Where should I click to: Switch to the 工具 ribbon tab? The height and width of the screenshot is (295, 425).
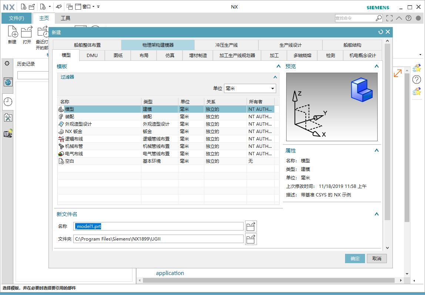(66, 18)
